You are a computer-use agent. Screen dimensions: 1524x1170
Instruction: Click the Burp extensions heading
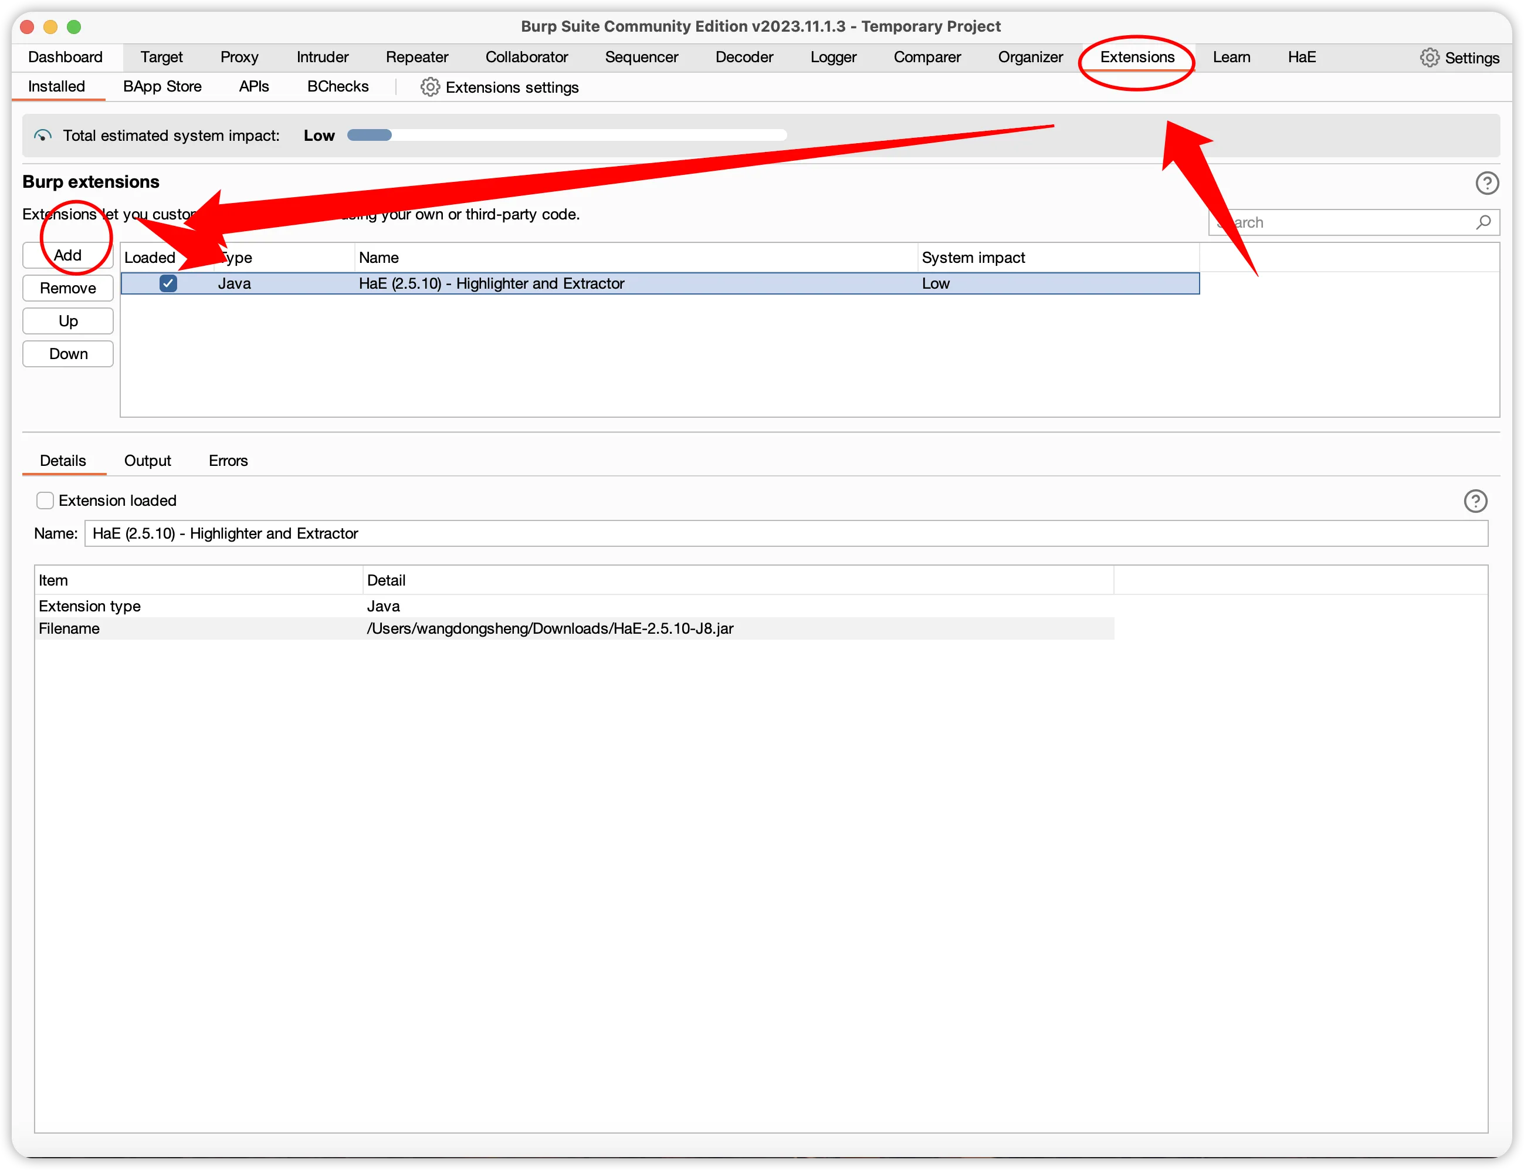pos(90,182)
